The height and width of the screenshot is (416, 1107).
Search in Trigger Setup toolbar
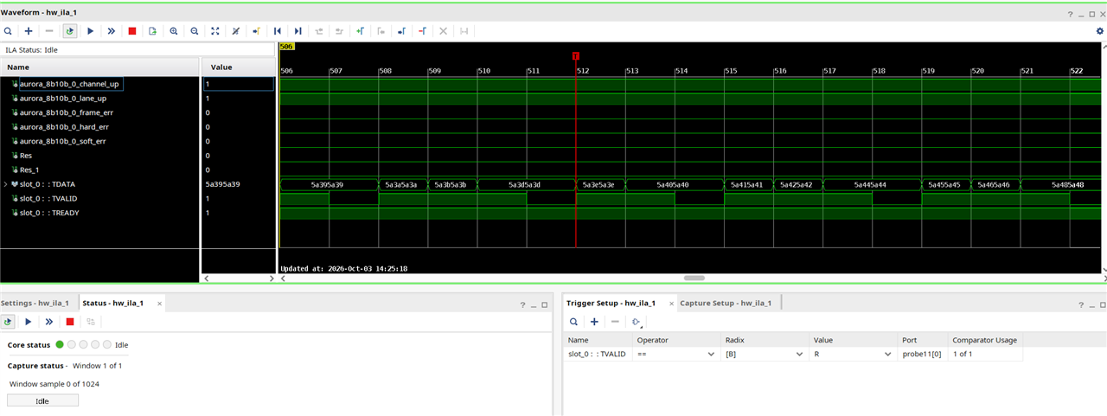click(x=573, y=322)
